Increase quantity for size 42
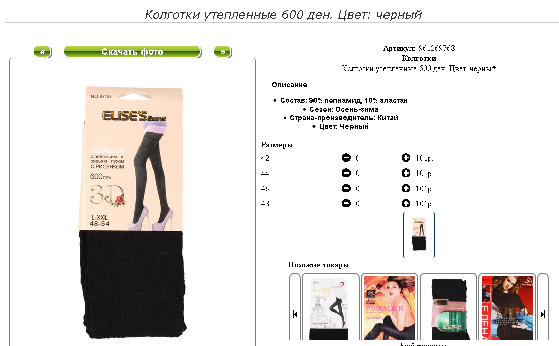 406,158
